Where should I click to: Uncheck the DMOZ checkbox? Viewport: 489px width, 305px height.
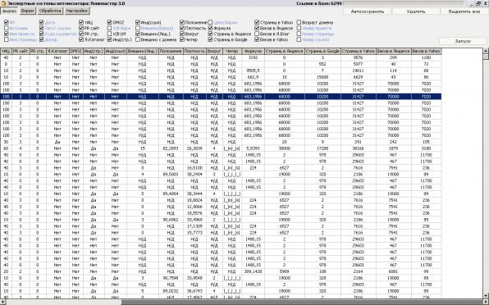pyautogui.click(x=109, y=22)
